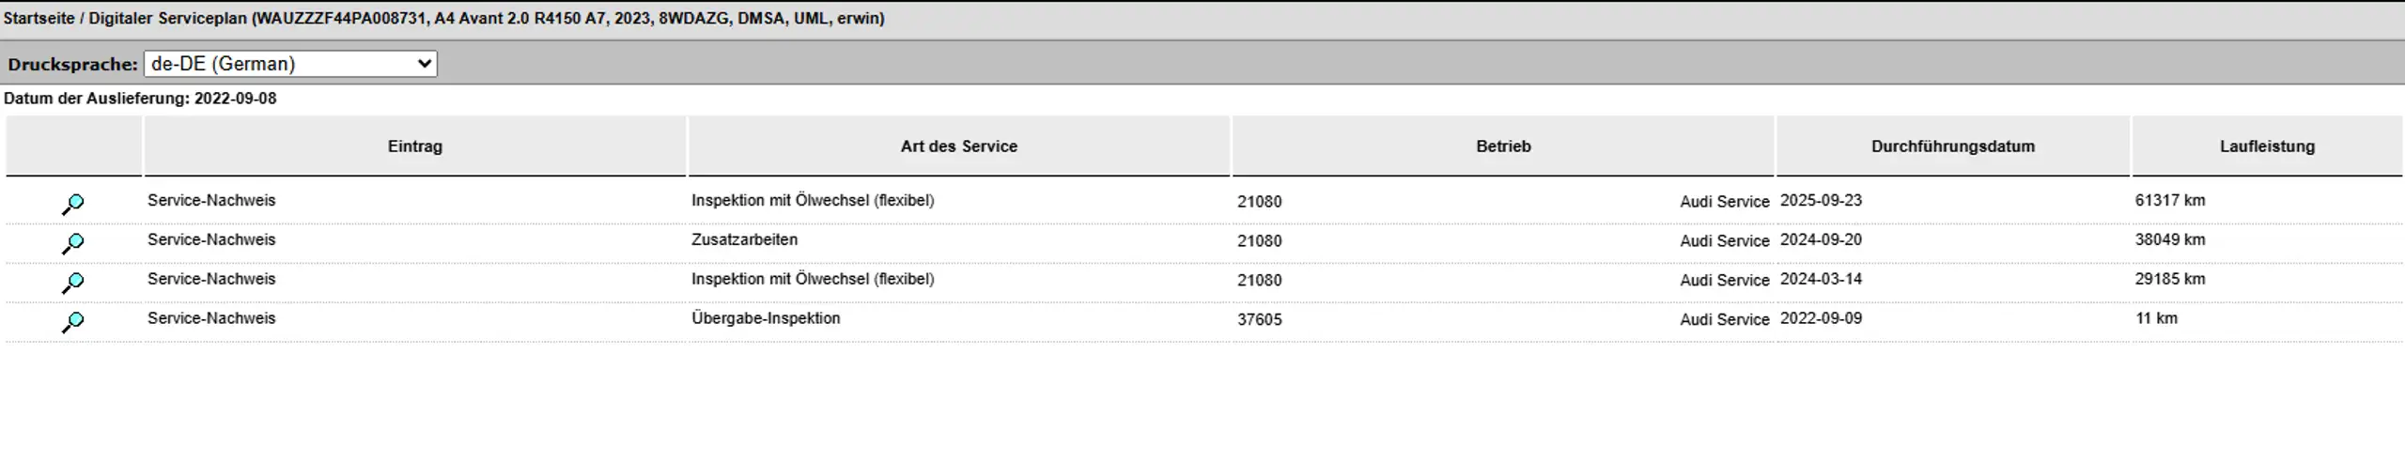Click the Betrieb column header
This screenshot has height=476, width=2405.
(x=1503, y=146)
